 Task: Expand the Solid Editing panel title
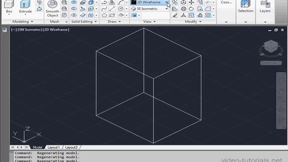click(x=84, y=22)
